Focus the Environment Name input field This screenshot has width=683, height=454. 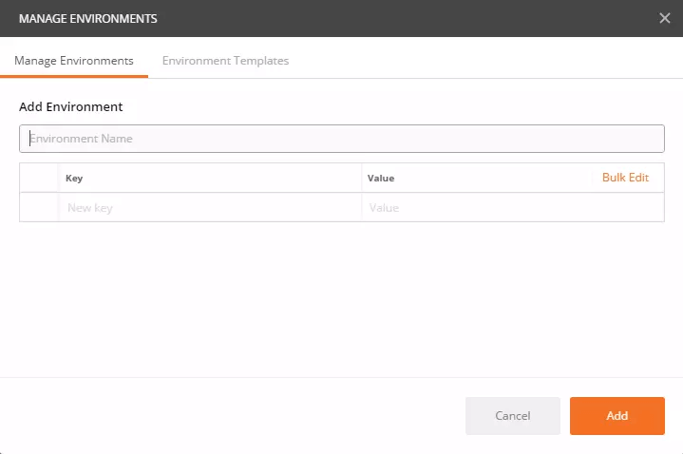tap(342, 139)
